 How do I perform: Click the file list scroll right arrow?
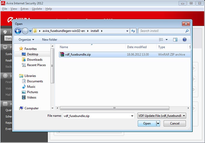[x=188, y=108]
